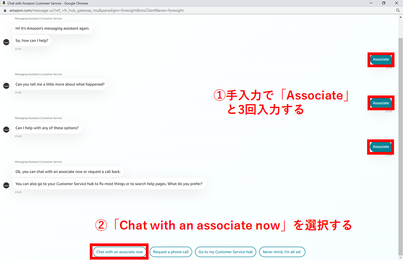
Task: Click message 'Can I help with any of these options?'
Action: (47, 128)
